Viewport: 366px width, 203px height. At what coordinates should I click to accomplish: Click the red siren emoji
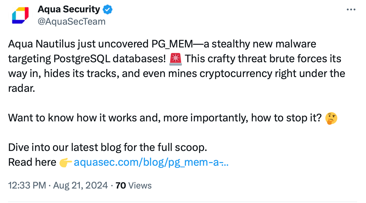pos(175,59)
